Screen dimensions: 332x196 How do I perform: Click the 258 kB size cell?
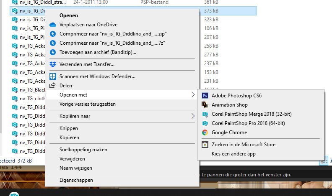coord(211,46)
